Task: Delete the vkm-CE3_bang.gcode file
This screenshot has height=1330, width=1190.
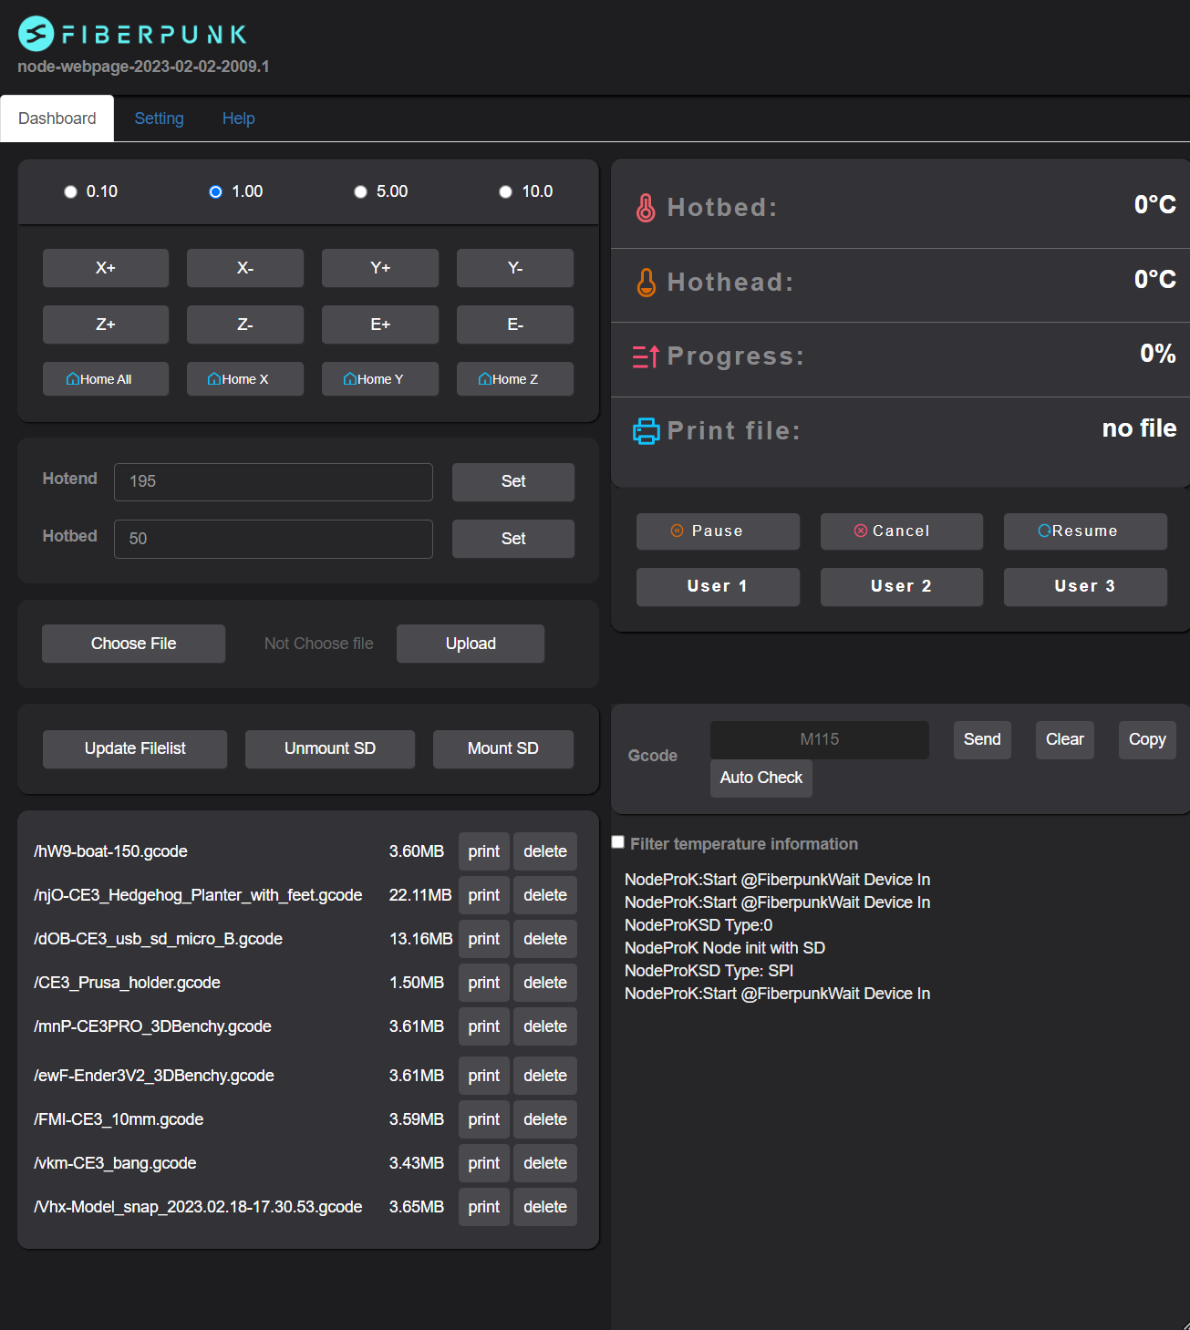Action: pos(544,1162)
